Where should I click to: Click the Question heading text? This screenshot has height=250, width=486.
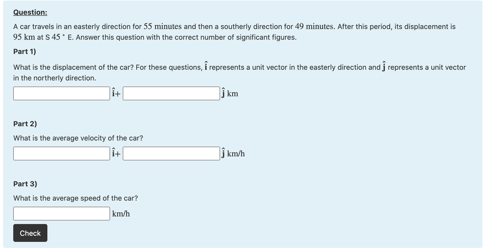(x=30, y=12)
